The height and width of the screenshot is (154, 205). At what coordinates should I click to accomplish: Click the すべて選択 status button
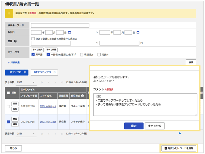pyautogui.click(x=37, y=50)
